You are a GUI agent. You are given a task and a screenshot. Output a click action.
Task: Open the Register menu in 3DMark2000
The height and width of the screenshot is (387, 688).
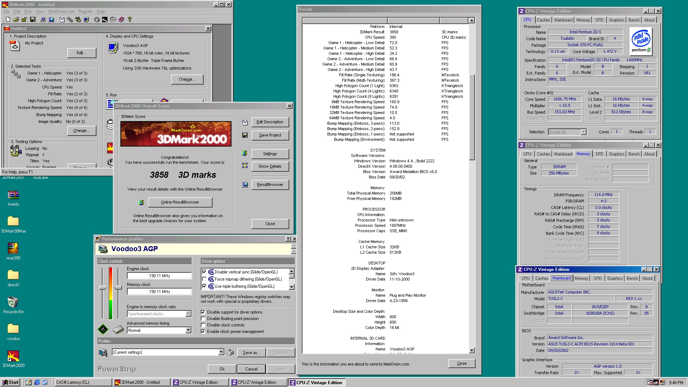(85, 11)
